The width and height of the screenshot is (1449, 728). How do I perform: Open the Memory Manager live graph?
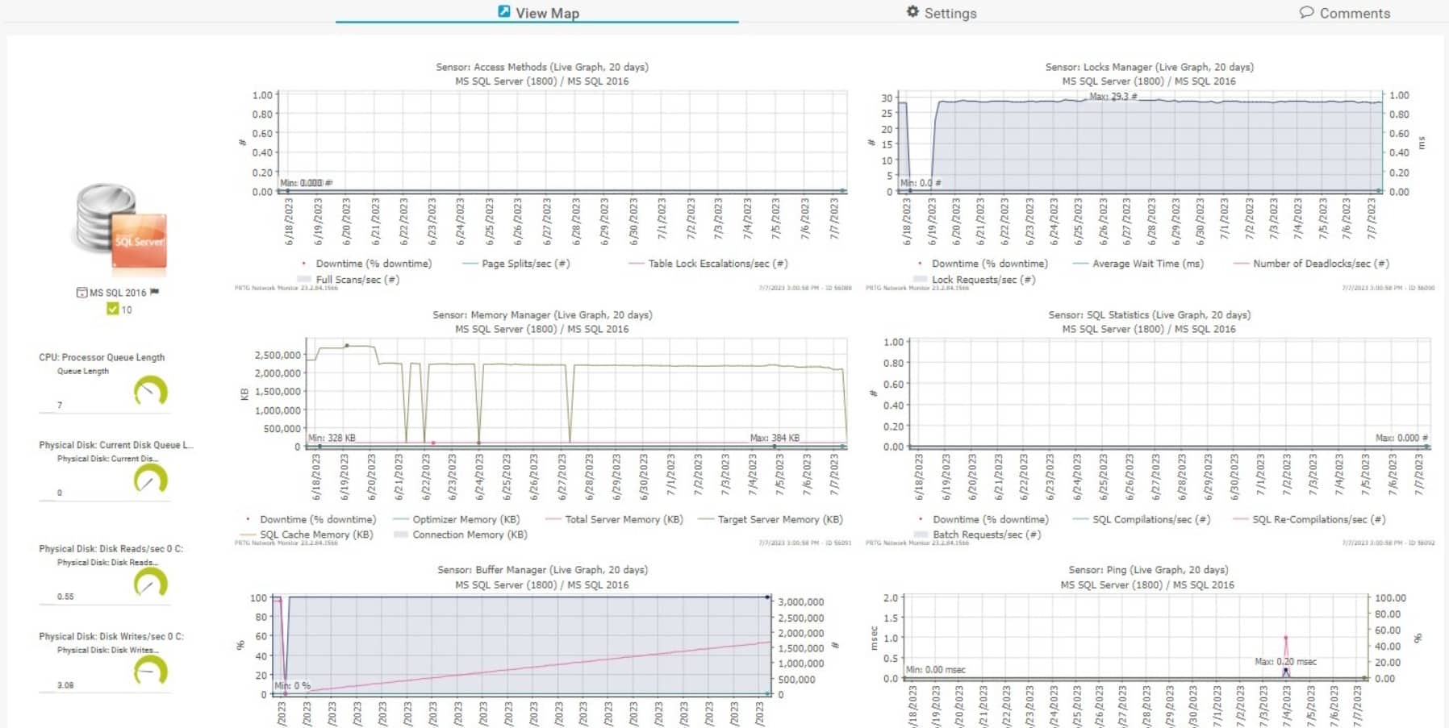coord(576,392)
